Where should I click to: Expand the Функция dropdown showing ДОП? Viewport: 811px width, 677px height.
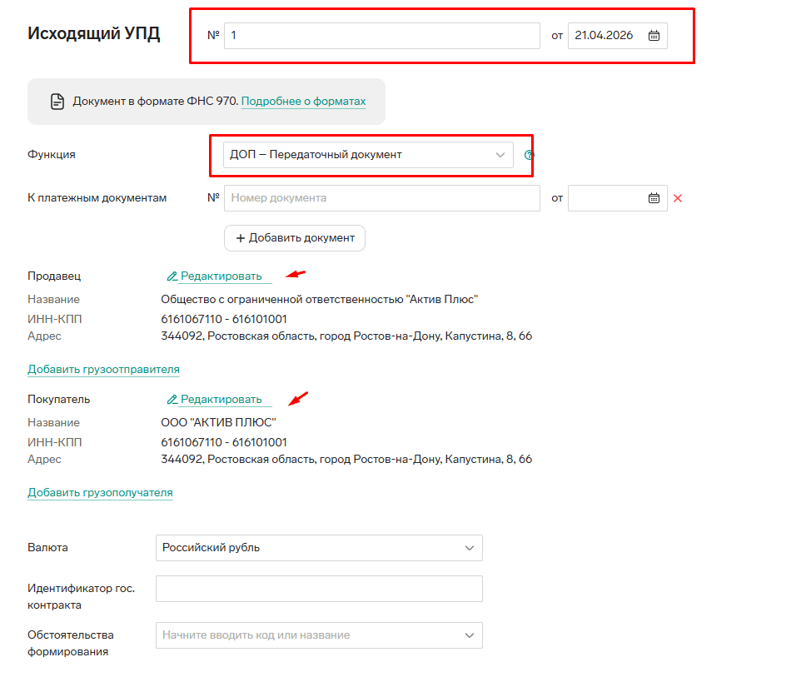368,155
